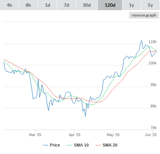The width and height of the screenshot is (160, 154).
Task: Select the 7d range tab
Action: click(x=66, y=5)
